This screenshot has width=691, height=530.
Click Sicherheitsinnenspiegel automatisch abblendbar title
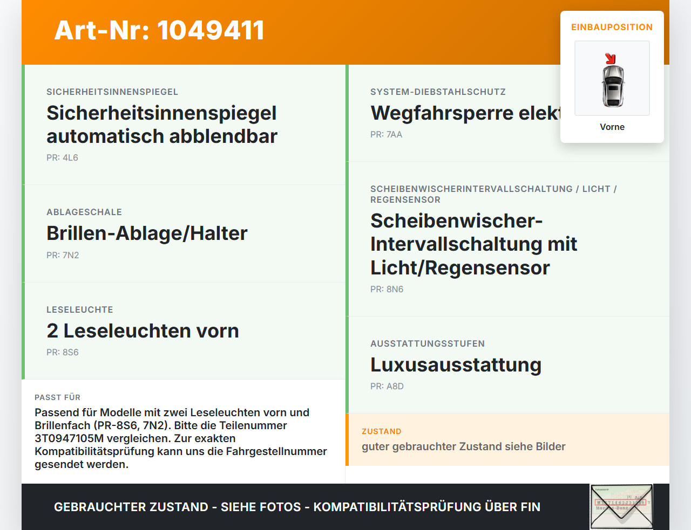162,125
